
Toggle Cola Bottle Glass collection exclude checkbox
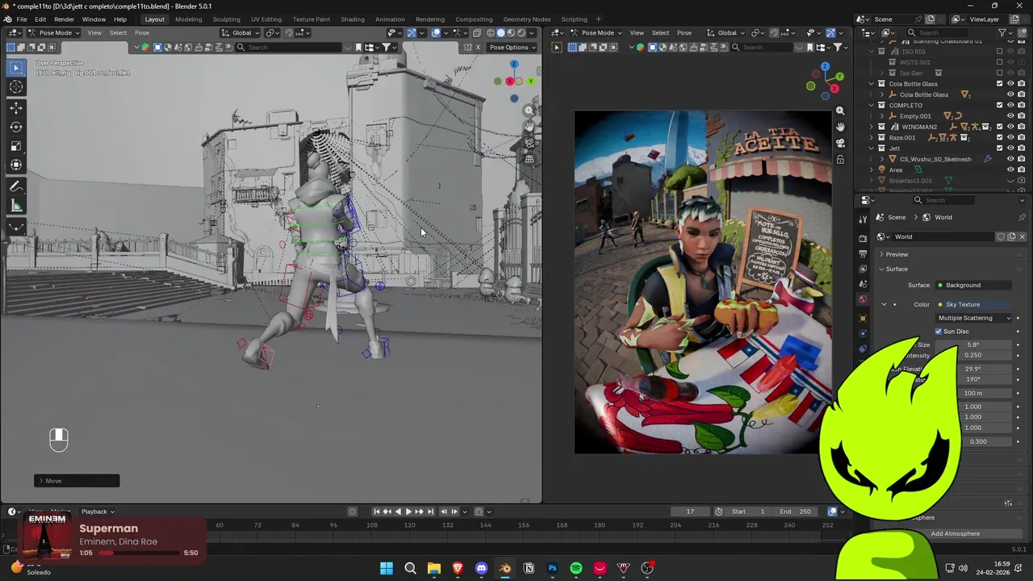click(x=1000, y=84)
